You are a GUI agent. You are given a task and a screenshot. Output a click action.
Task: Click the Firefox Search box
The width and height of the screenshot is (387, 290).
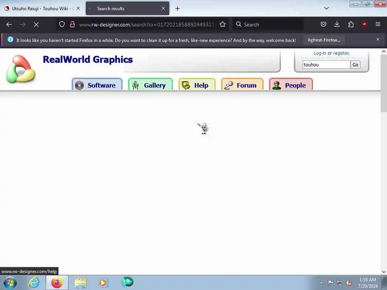click(x=269, y=25)
